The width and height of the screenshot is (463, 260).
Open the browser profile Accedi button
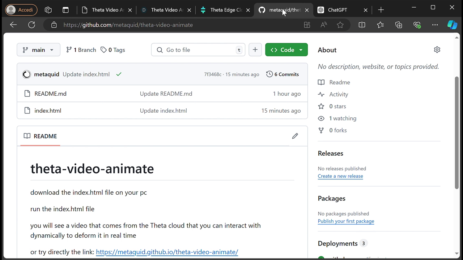(21, 10)
